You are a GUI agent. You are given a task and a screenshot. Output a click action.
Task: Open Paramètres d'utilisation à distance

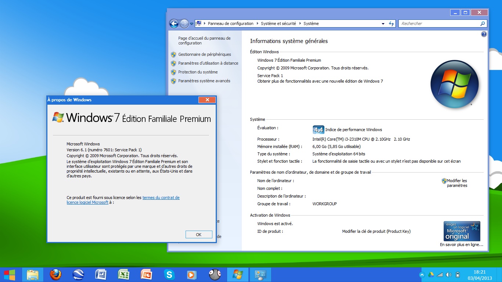pos(208,63)
